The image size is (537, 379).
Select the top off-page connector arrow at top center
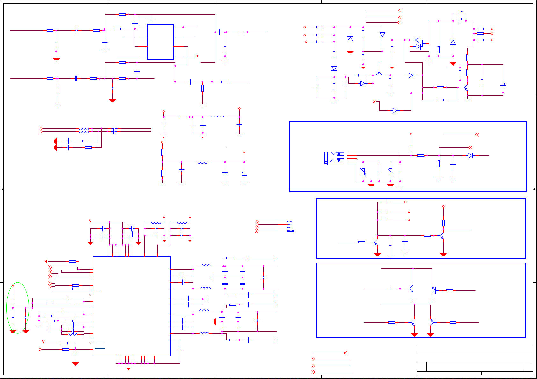point(400,11)
